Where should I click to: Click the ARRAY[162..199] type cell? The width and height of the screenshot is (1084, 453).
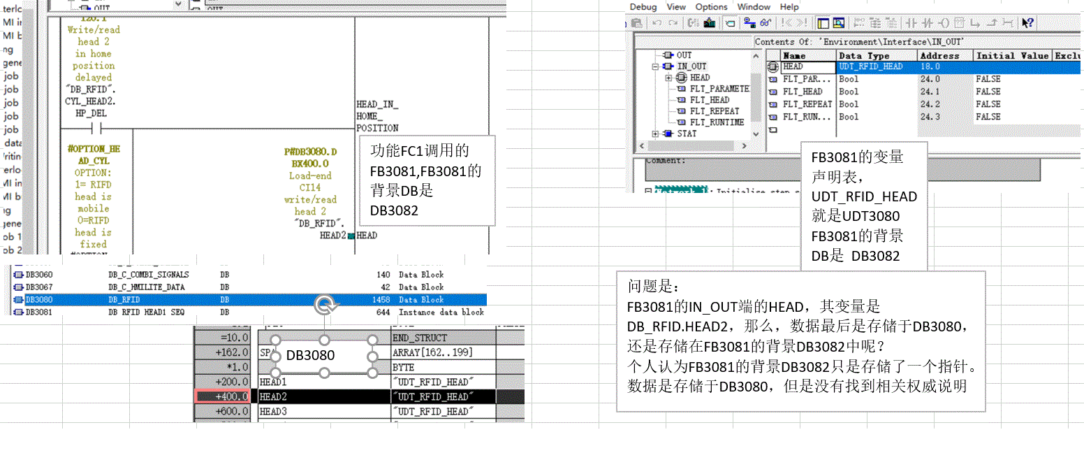(443, 353)
